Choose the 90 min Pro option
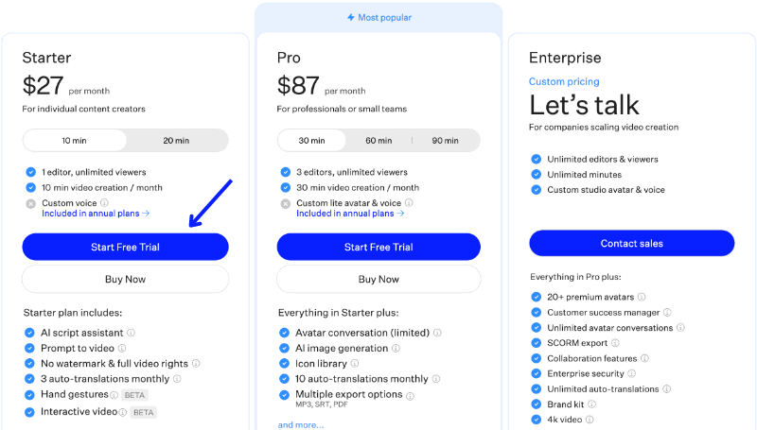Image resolution: width=757 pixels, height=430 pixels. pos(445,141)
